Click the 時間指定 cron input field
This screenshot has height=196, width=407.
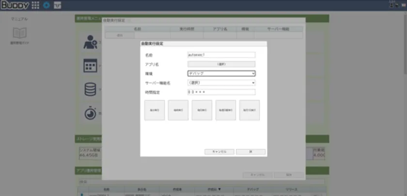coord(221,92)
